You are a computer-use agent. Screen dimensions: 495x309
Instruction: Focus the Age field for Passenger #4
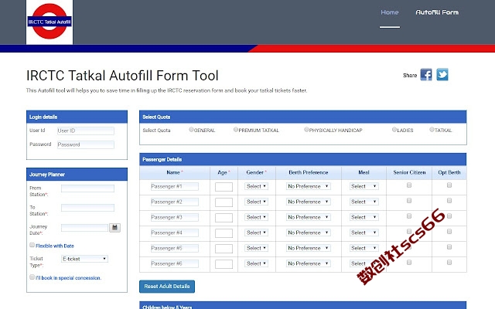[224, 233]
